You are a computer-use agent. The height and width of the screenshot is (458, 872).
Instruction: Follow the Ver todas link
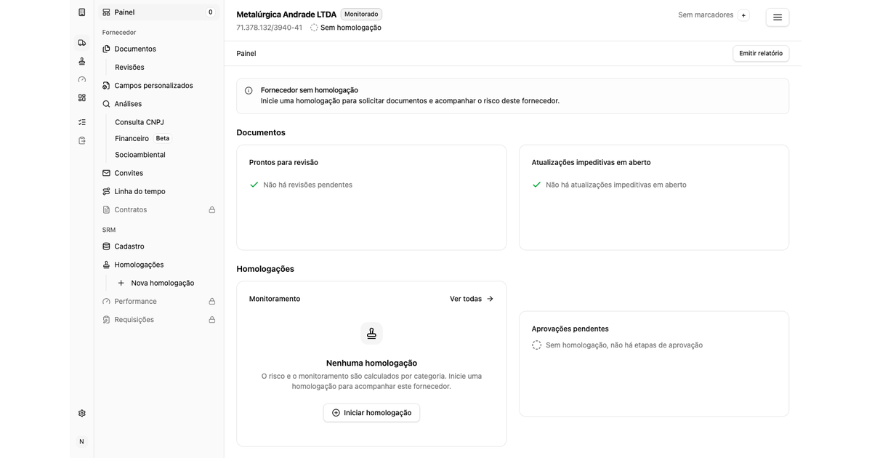(x=472, y=299)
